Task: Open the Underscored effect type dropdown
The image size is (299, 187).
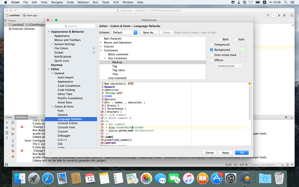Action: point(231,66)
